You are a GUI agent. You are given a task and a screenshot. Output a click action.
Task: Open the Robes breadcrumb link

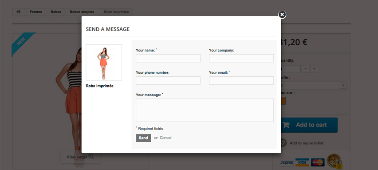56,12
